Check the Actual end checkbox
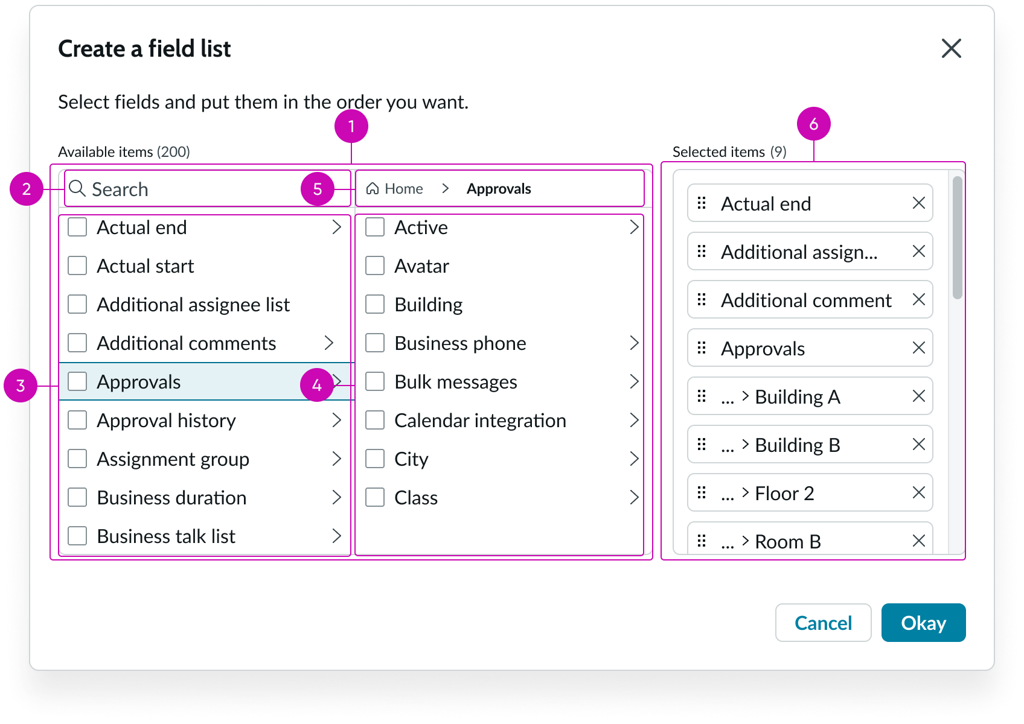This screenshot has width=1024, height=724. (77, 227)
